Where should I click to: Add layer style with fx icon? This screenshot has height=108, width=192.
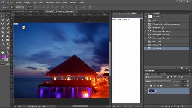click(x=166, y=106)
